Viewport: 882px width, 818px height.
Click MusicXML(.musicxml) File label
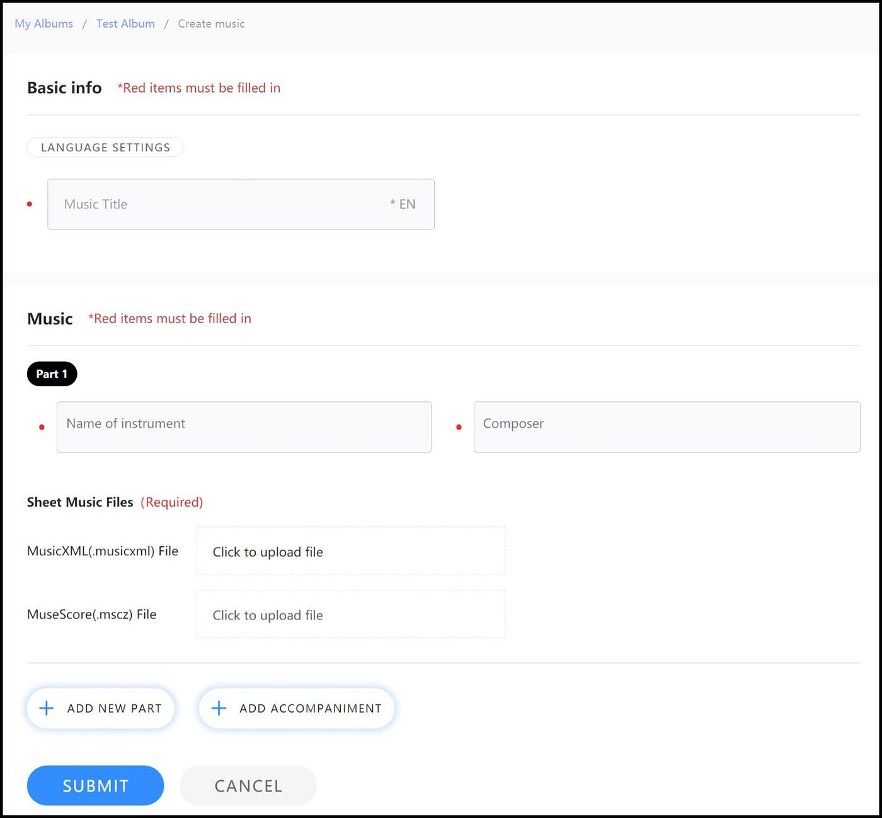pos(103,551)
